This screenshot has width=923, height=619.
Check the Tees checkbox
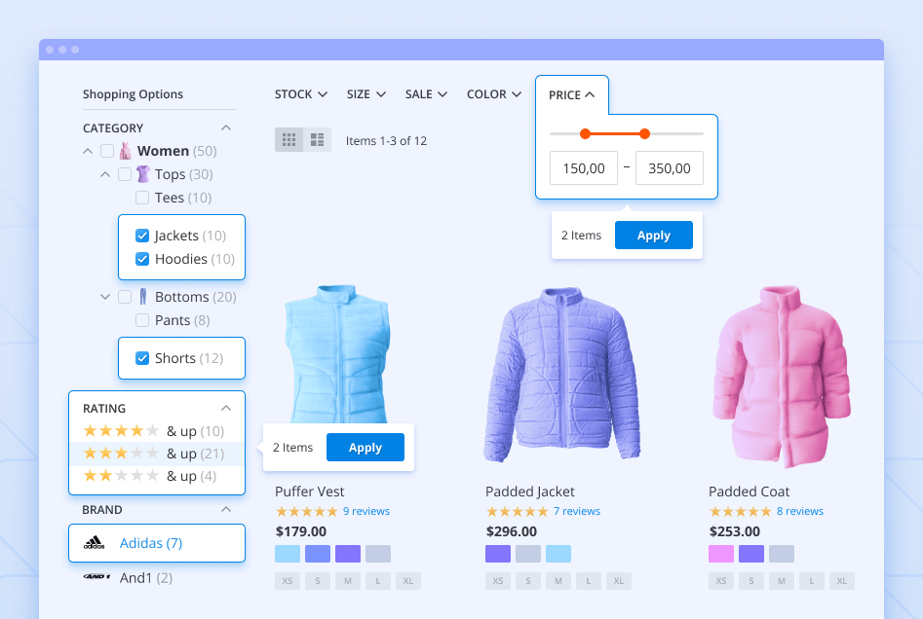point(142,198)
